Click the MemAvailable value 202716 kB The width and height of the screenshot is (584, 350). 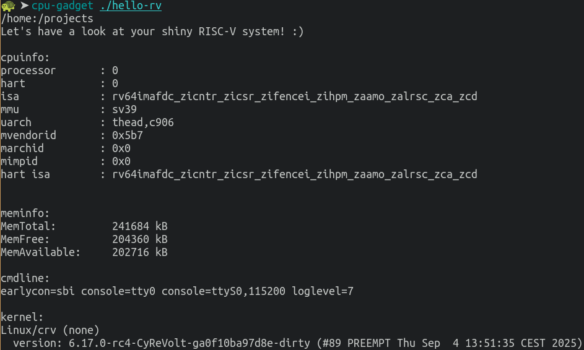point(140,252)
